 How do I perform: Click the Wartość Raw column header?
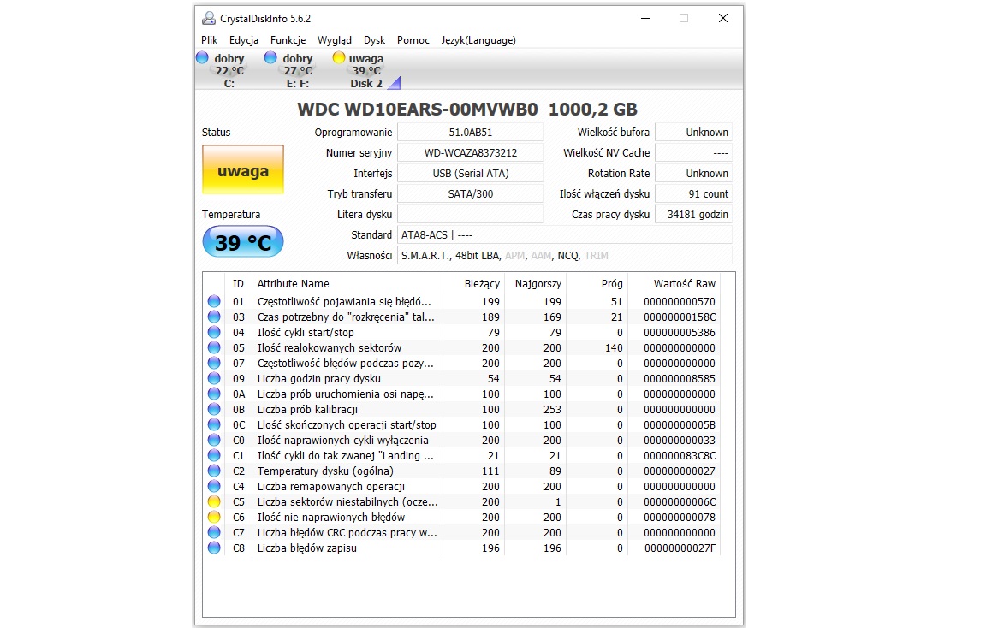(x=674, y=283)
